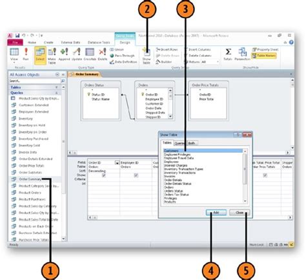Choose the Append query type
Viewport: 306px width, 280px height.
(64, 54)
